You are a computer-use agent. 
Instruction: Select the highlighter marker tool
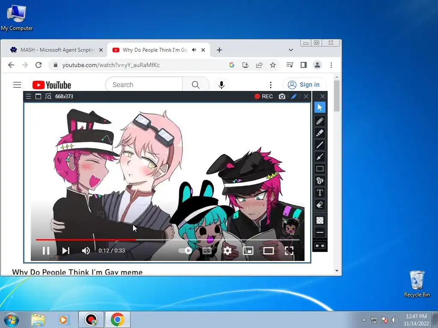pyautogui.click(x=320, y=133)
